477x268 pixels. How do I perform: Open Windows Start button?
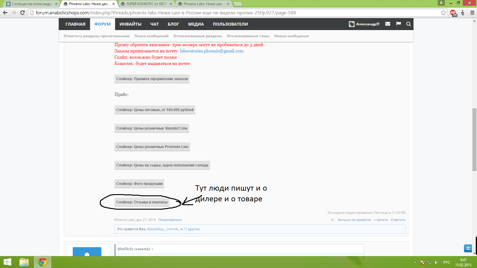[x=7, y=262]
